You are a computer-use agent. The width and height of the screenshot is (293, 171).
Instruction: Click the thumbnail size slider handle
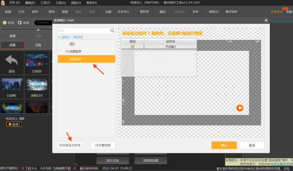(38, 30)
